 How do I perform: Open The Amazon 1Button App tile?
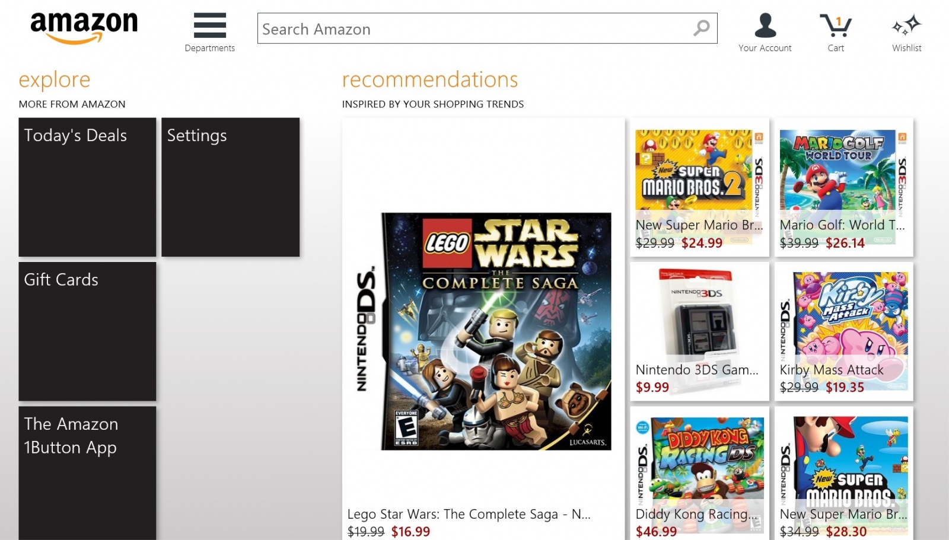point(87,472)
